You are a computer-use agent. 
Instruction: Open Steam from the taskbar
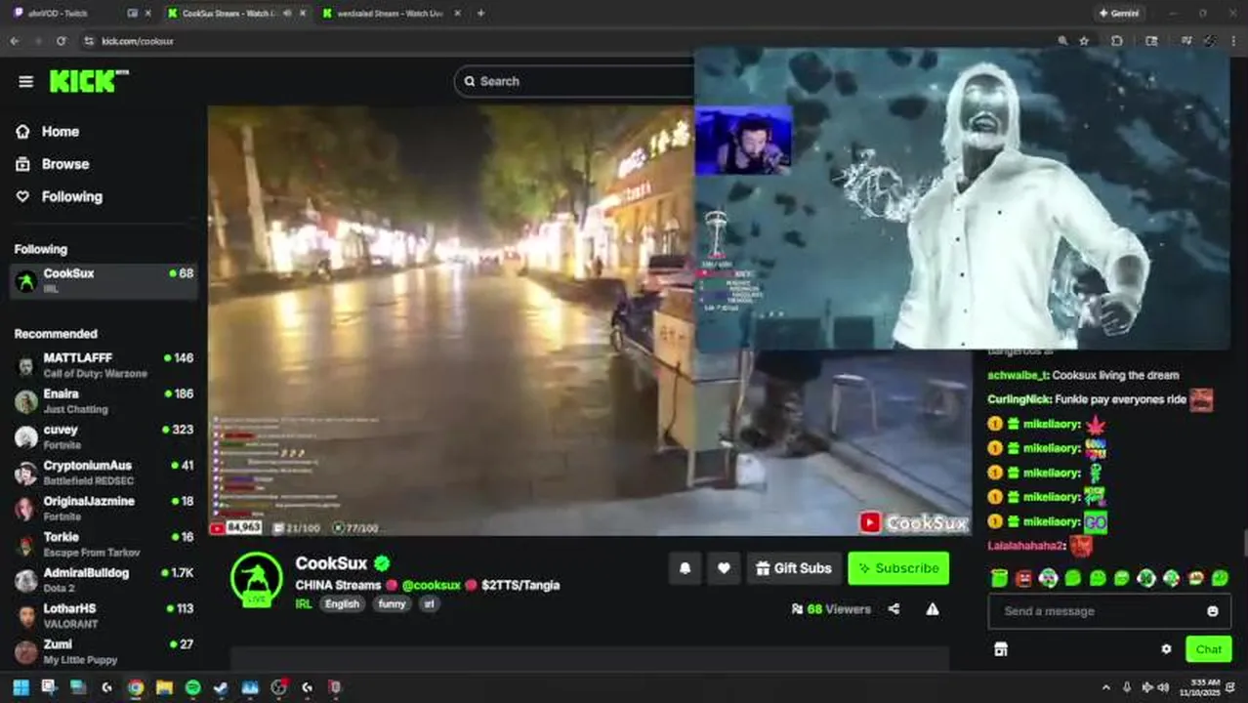(221, 687)
